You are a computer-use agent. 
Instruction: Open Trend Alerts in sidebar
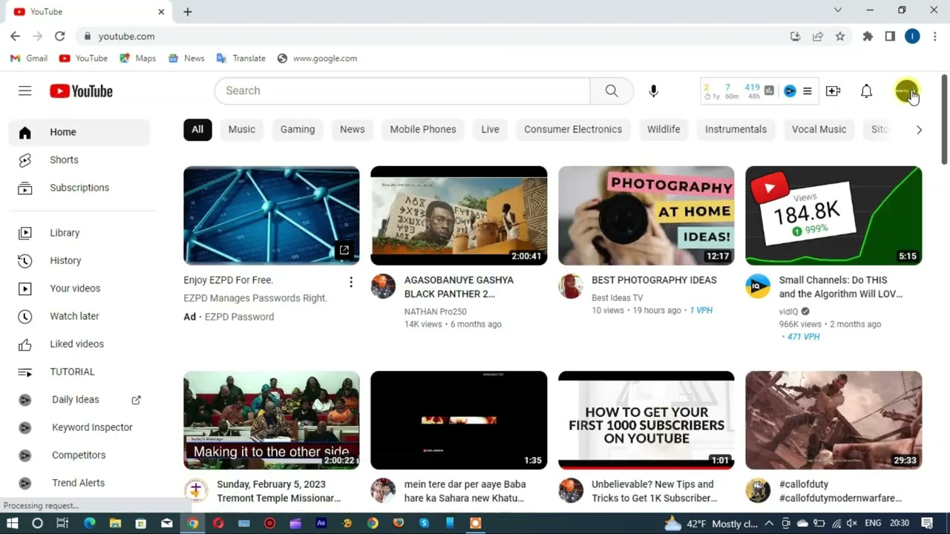pyautogui.click(x=79, y=483)
